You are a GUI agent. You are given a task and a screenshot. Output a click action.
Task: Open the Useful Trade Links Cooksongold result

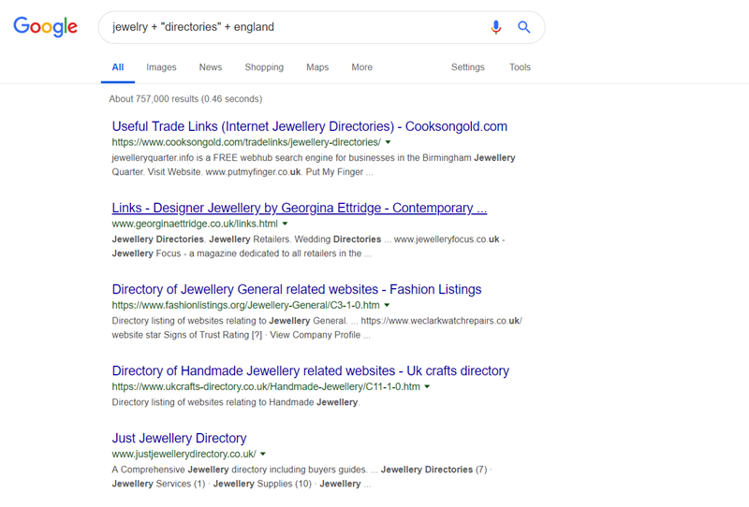point(309,126)
